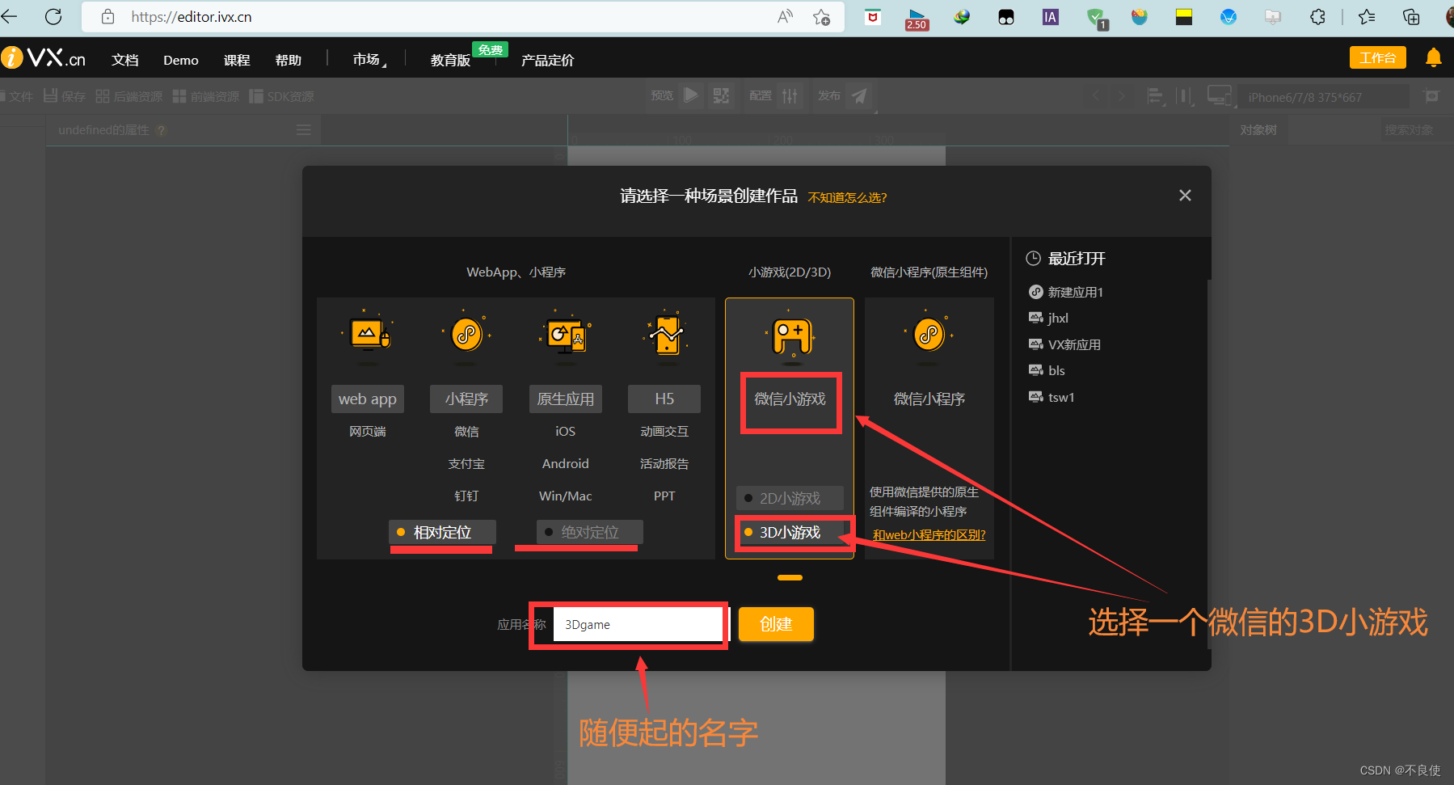The image size is (1454, 785).
Task: Click the iVX.cn logo
Action: [x=44, y=58]
